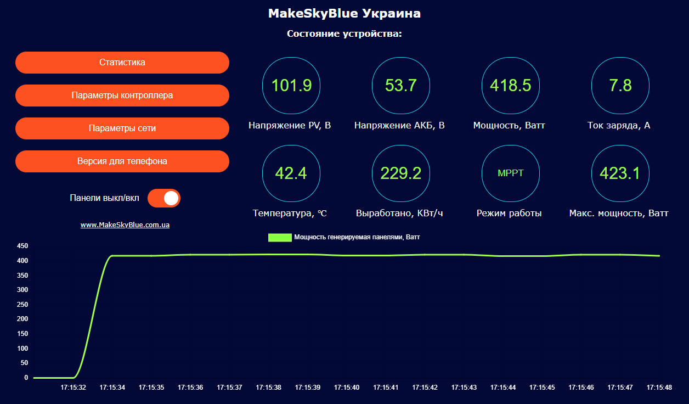Screen dimensions: 689x404
Task: Click chart time label 17:15:32
Action: 74,388
